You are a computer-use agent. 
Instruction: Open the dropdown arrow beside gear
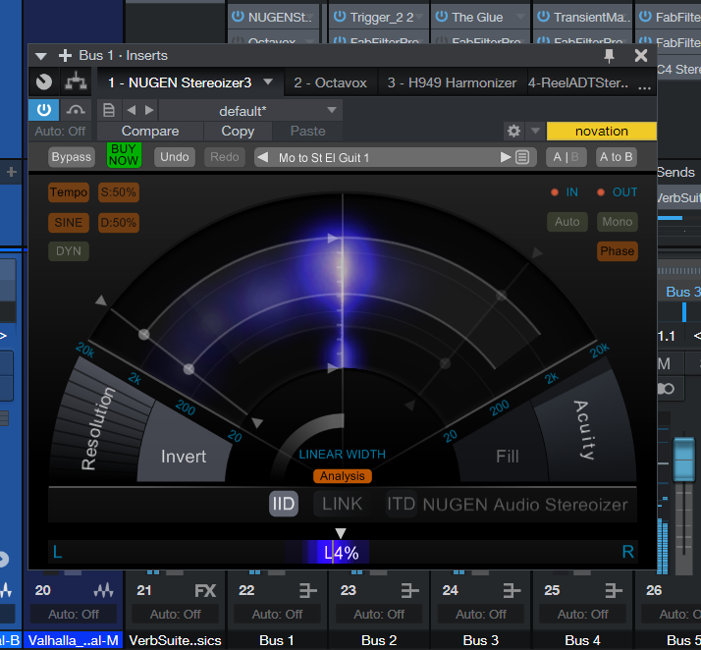[x=535, y=131]
